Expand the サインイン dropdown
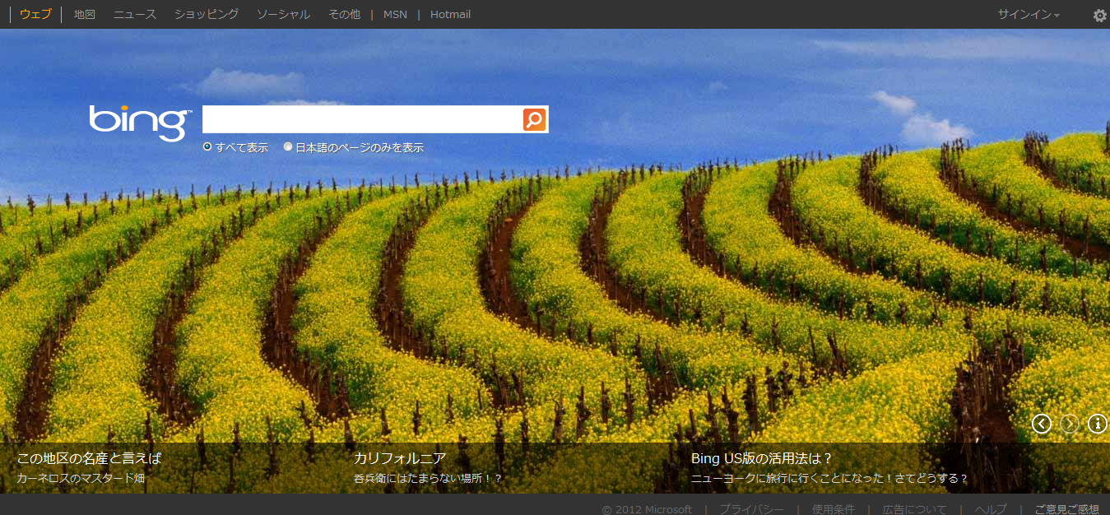Image resolution: width=1110 pixels, height=515 pixels. [x=1029, y=15]
